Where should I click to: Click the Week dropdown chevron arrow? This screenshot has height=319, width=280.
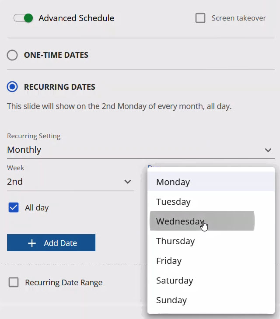coord(128,182)
